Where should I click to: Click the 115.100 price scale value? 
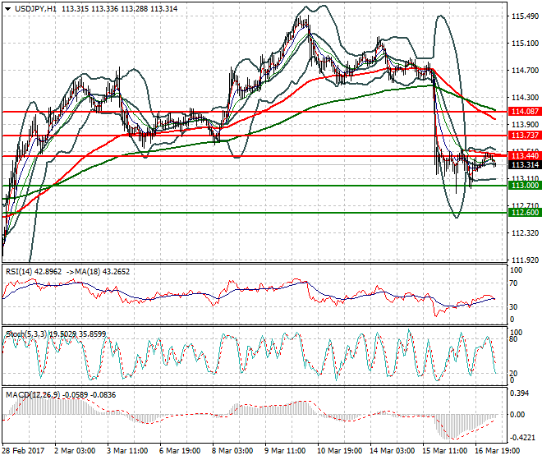pyautogui.click(x=525, y=44)
